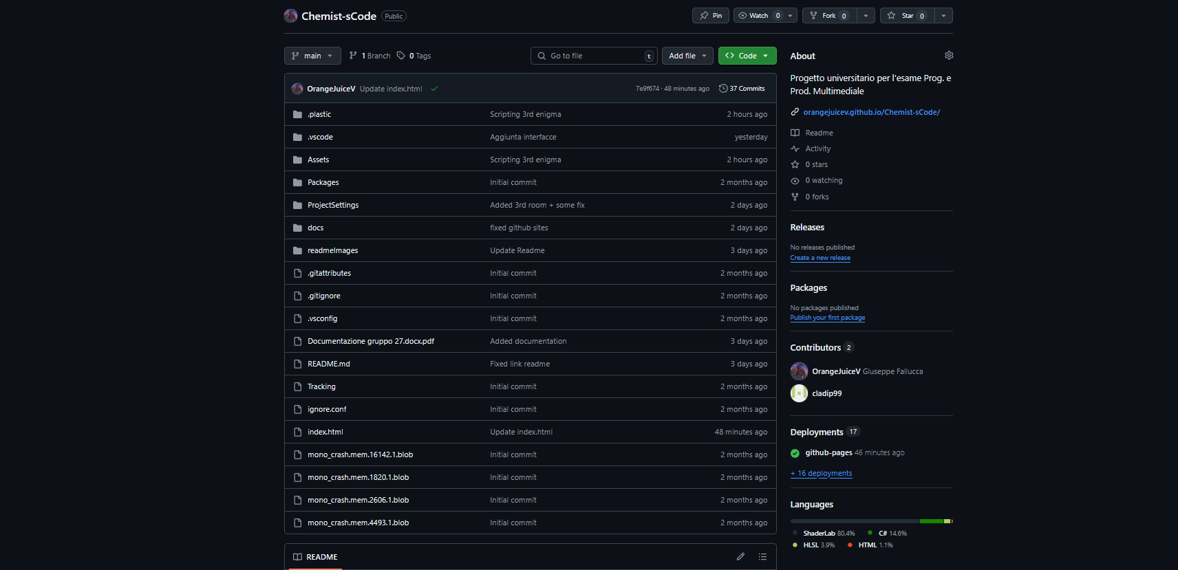This screenshot has width=1178, height=570.
Task: Open the Star lists dropdown arrow
Action: 943,15
